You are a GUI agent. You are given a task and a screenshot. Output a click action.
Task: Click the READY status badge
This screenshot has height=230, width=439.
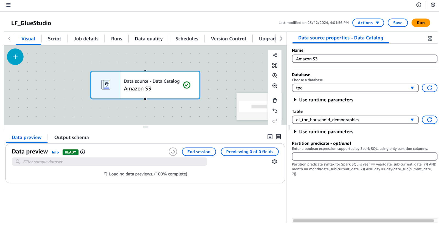click(71, 152)
